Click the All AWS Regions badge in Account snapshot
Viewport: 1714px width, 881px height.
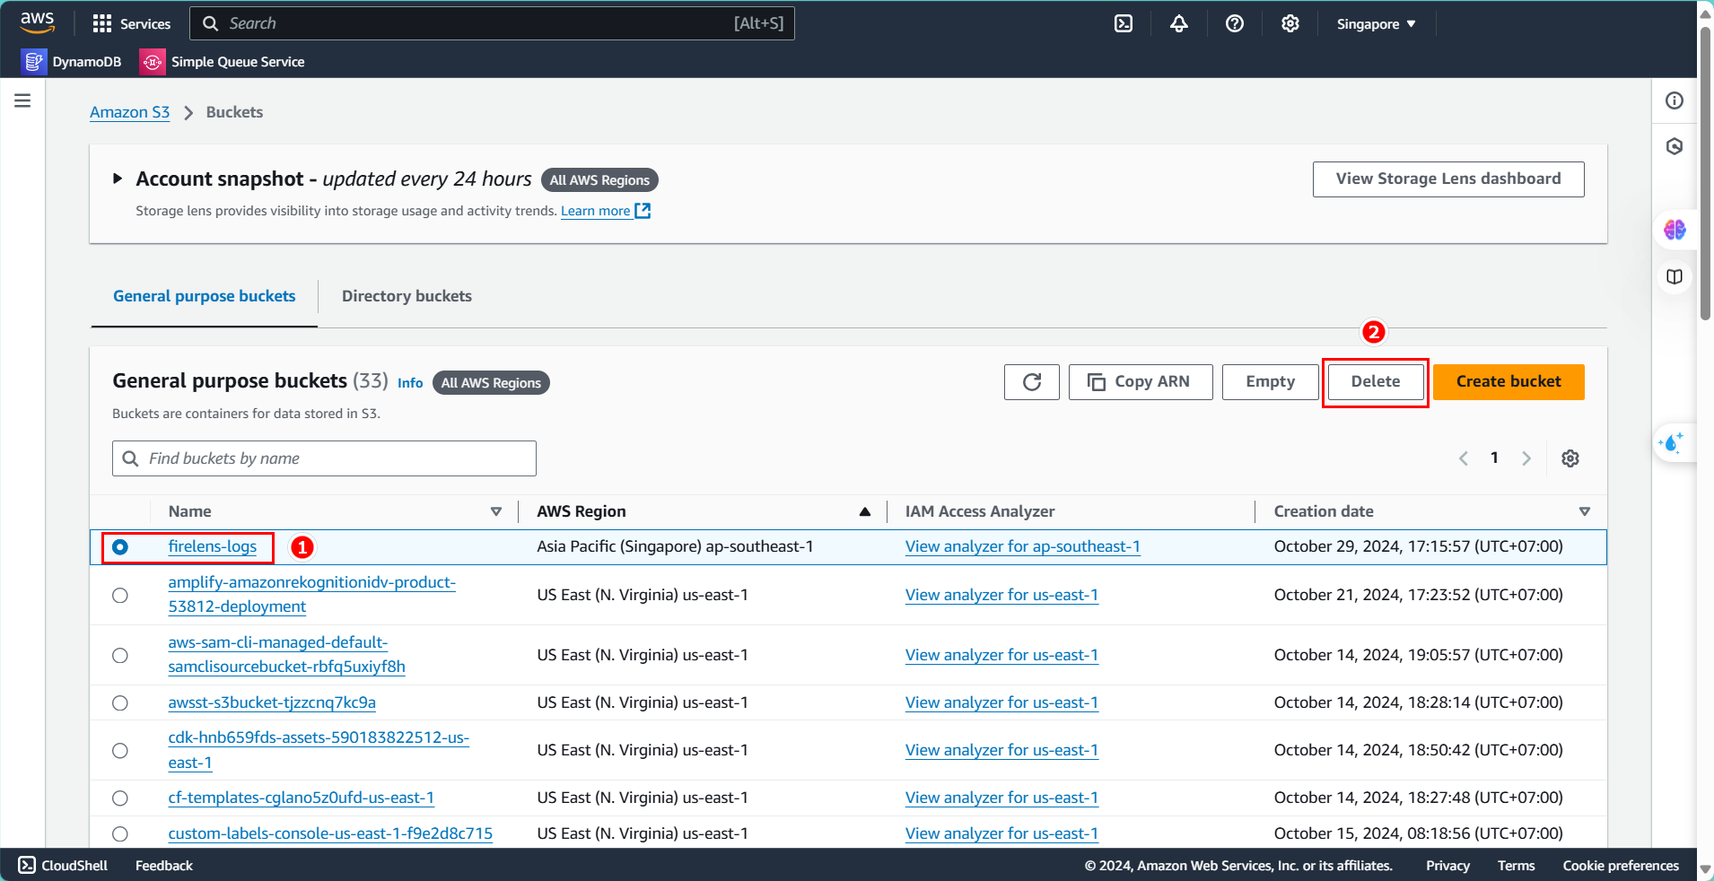coord(599,180)
